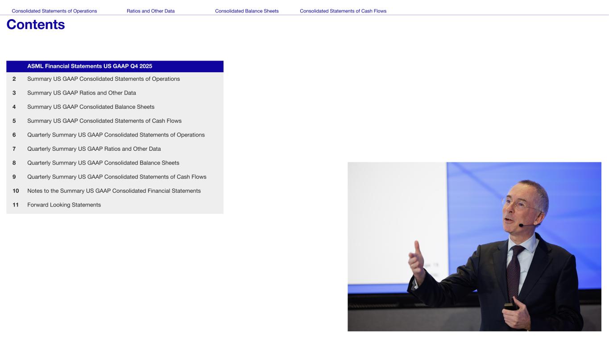Open Summary US GAAP Consolidated Statements of Operations entry
Screen dimensions: 609x343
pos(104,79)
